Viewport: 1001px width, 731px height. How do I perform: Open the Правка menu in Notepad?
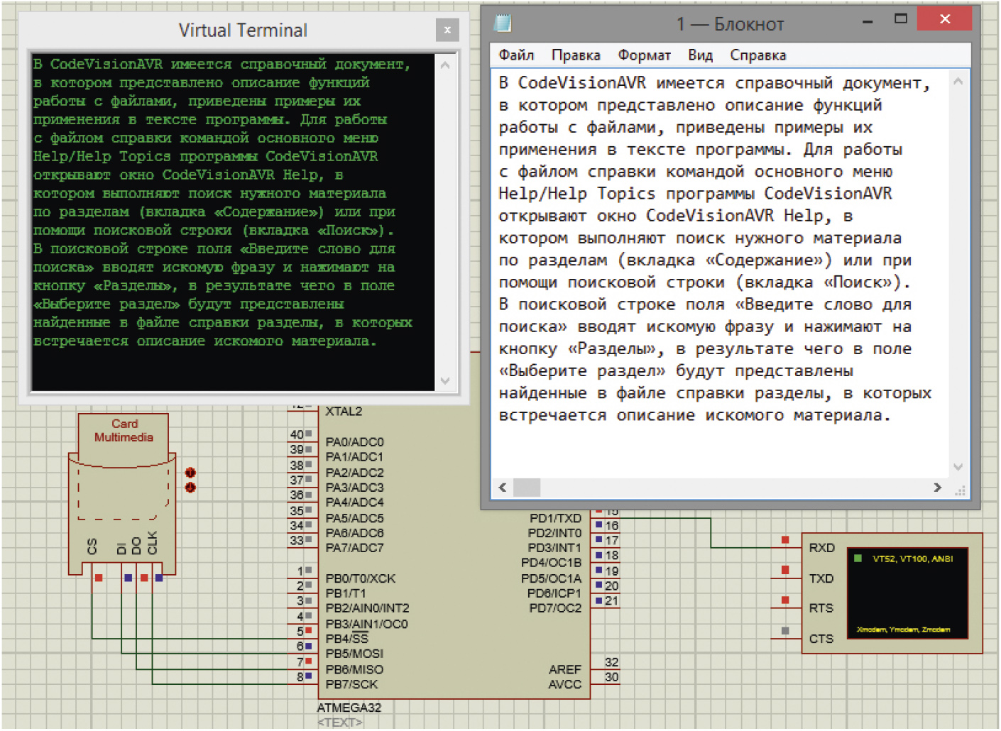coord(576,55)
